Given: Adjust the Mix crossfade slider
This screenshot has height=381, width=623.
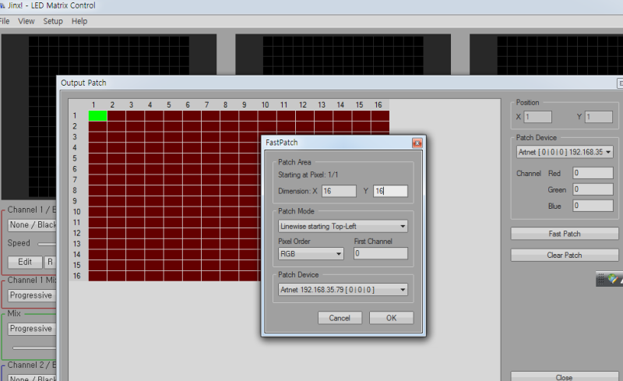Looking at the screenshot, I should [x=34, y=348].
